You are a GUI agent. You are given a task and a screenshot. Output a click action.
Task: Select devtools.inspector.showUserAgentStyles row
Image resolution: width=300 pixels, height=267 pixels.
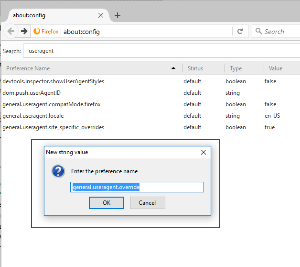(151, 81)
